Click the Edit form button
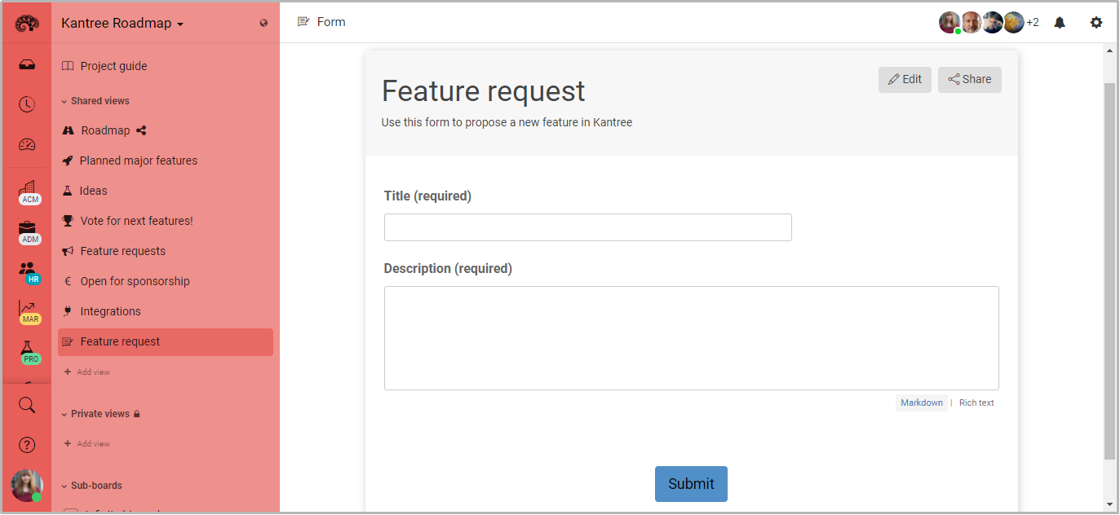This screenshot has height=515, width=1120. pos(905,80)
